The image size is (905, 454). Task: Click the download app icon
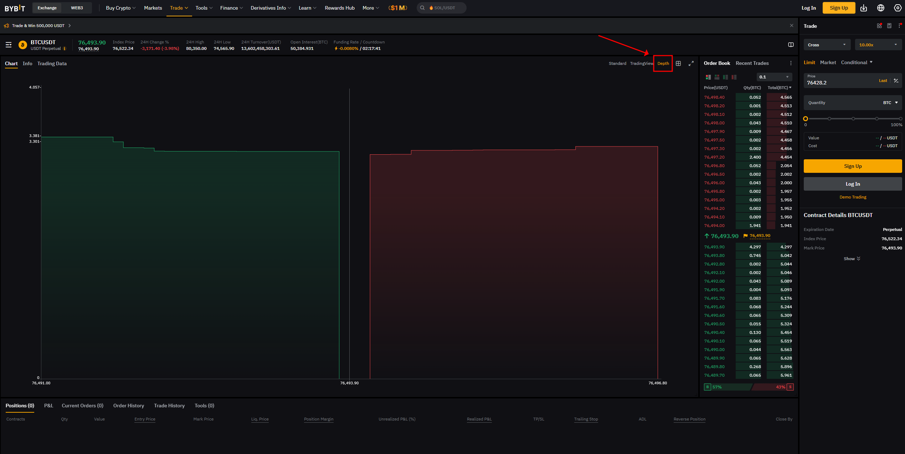tap(864, 8)
